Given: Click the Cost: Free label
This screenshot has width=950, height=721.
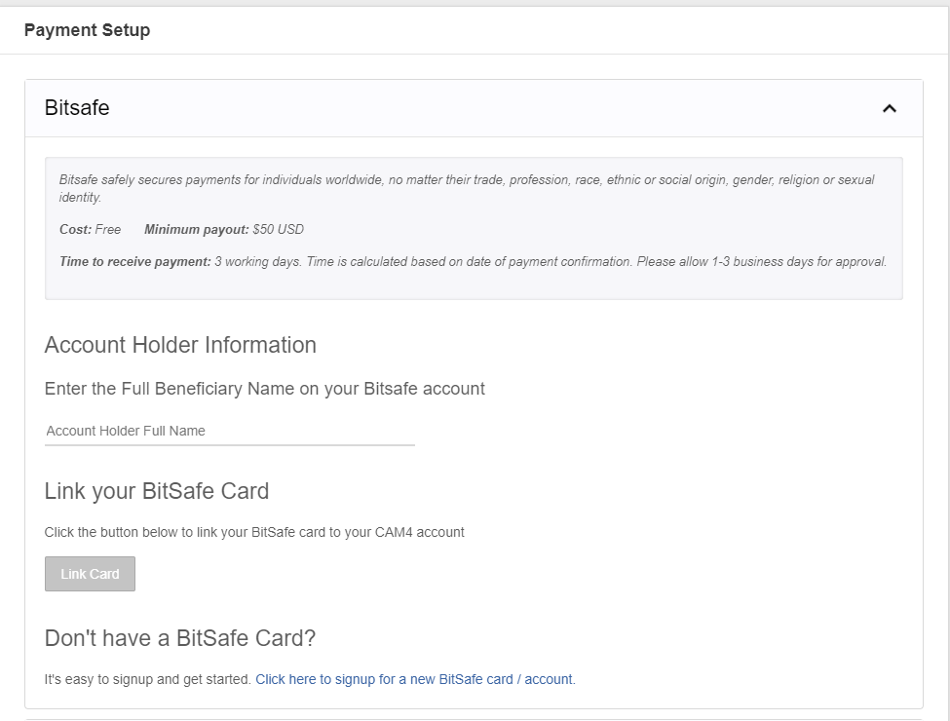Looking at the screenshot, I should coord(90,230).
